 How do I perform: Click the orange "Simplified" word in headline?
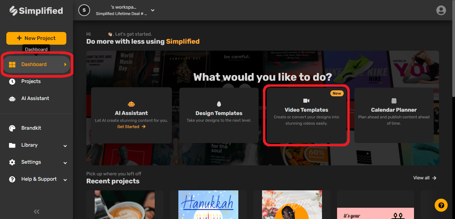183,41
